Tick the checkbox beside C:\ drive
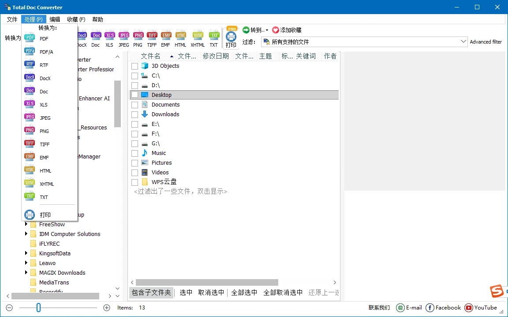This screenshot has height=317, width=508. tap(135, 75)
